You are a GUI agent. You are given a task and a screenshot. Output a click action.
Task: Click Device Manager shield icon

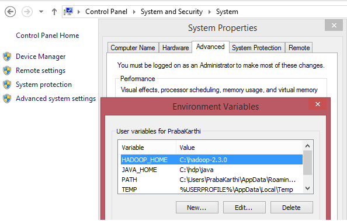(7, 57)
